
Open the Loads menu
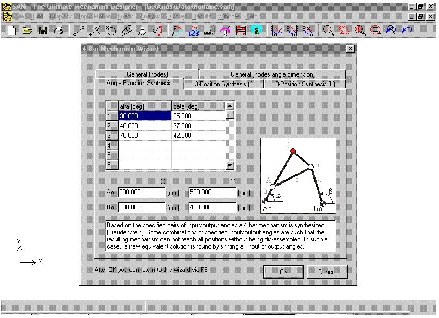tap(125, 16)
